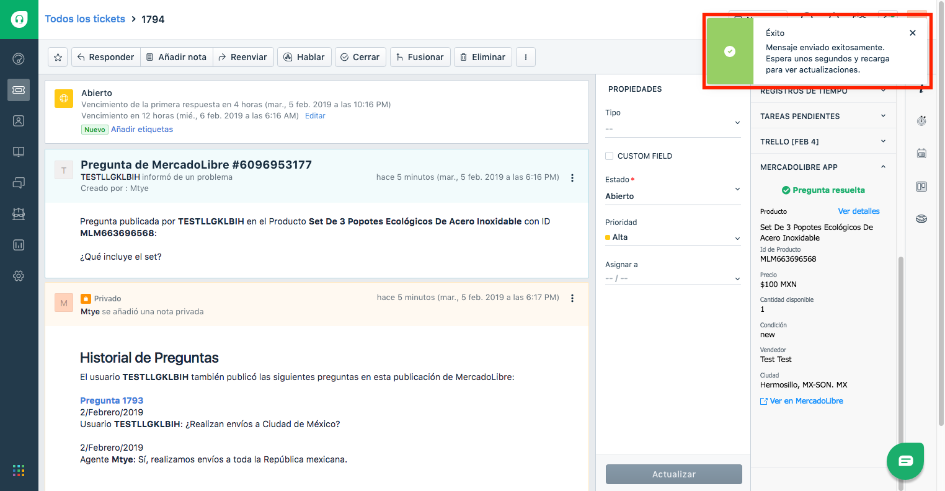Open the timer icon in right strip

[921, 121]
